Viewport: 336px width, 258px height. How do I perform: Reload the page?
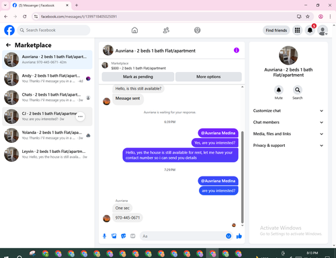[x=25, y=16]
